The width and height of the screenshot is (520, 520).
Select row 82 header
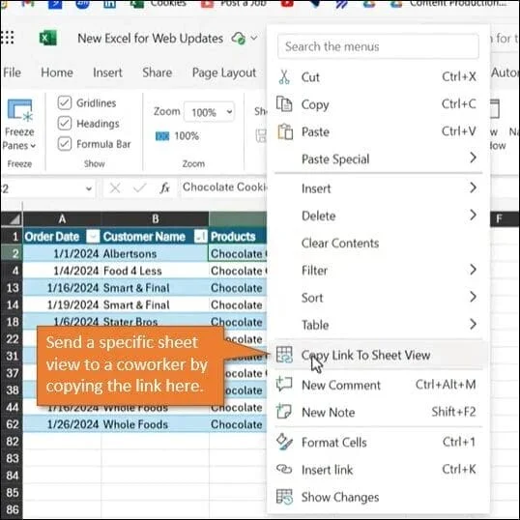[x=12, y=441]
